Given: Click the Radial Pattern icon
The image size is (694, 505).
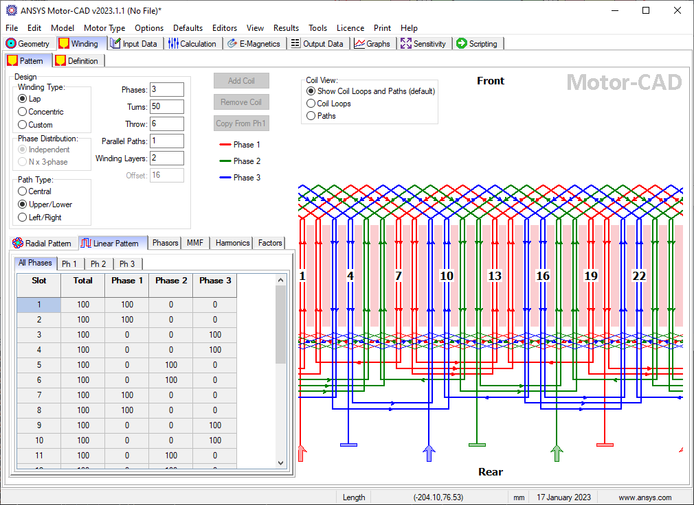Looking at the screenshot, I should click(18, 243).
